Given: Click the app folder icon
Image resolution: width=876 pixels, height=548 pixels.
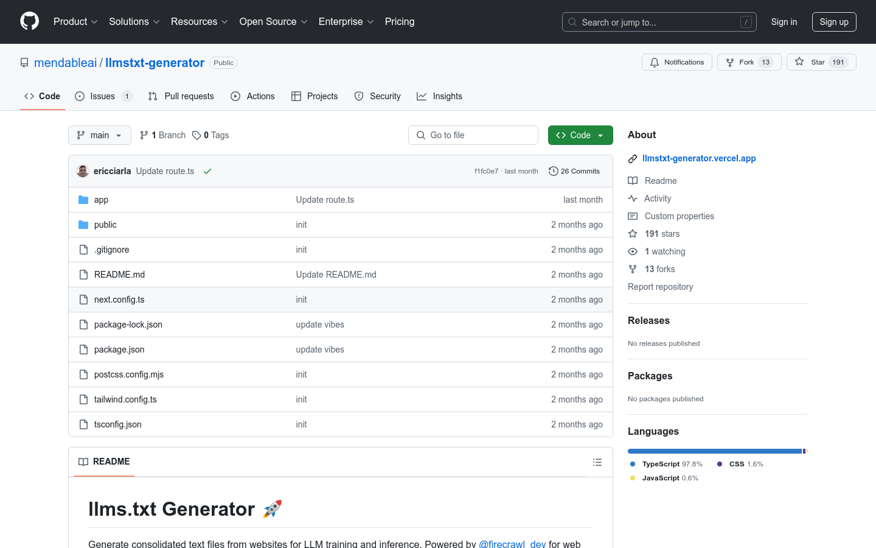Looking at the screenshot, I should coord(83,200).
